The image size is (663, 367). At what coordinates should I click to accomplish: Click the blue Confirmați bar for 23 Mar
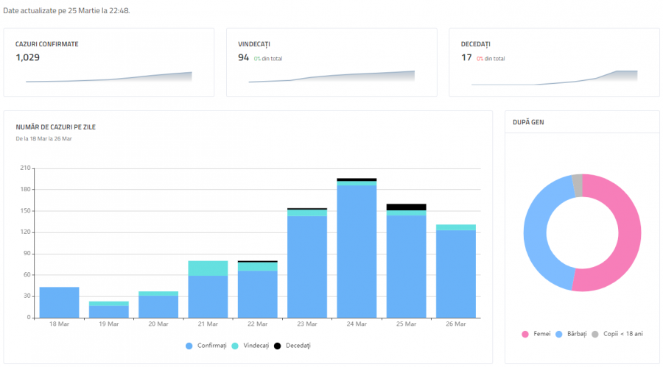306,266
